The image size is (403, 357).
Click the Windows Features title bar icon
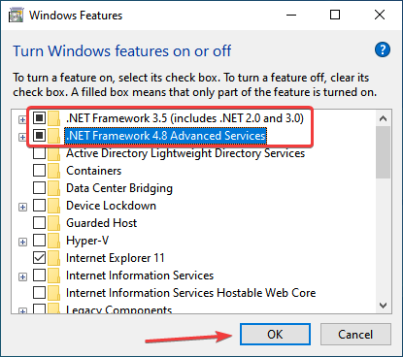tap(16, 16)
